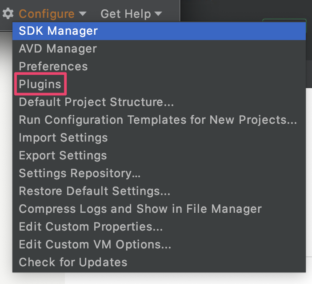312x284 pixels.
Task: Click green-outlined button behind the menu
Action: tap(284, 20)
